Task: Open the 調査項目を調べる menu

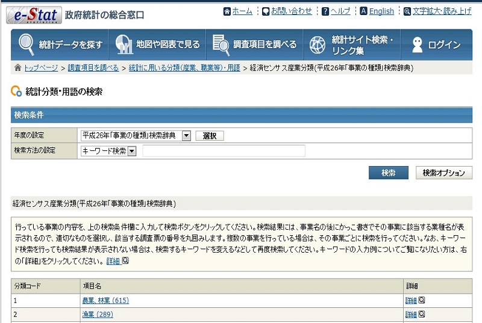Action: click(254, 45)
